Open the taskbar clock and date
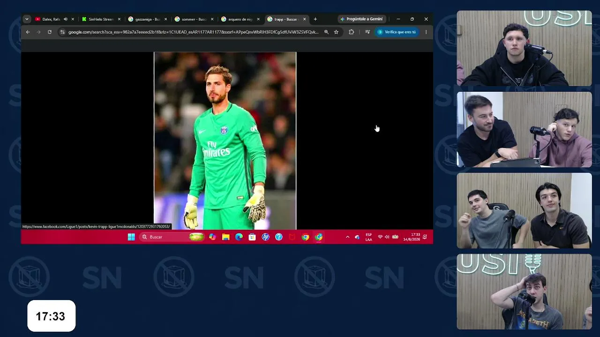Image resolution: width=600 pixels, height=337 pixels. point(412,237)
